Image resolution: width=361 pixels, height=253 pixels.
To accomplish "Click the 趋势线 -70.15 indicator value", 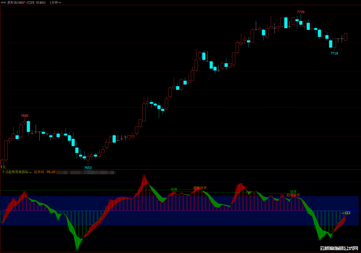I will (45, 172).
